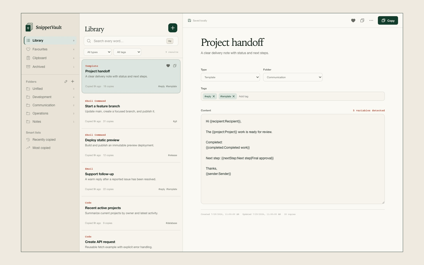Screen dimensions: 424x265
Task: Click the Copy button
Action: pyautogui.click(x=388, y=20)
